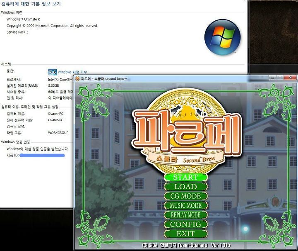The width and height of the screenshot is (298, 251).
Task: Close the 파르페 game window
Action: point(290,78)
